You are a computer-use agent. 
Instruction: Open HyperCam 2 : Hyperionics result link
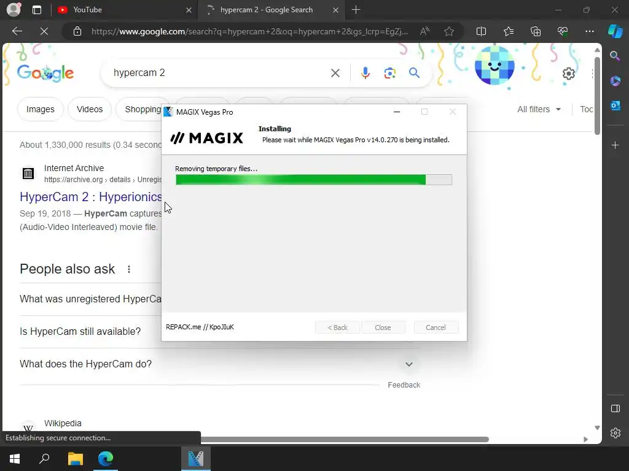(91, 197)
